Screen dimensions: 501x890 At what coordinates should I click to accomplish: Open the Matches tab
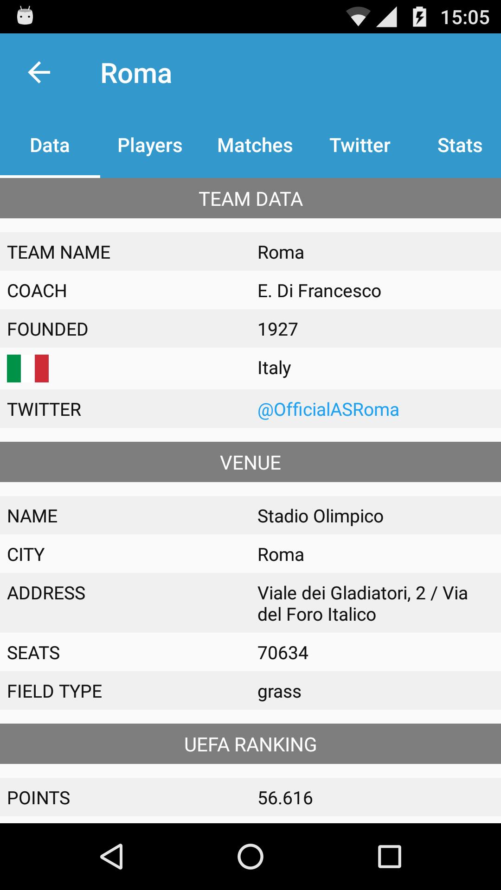click(x=255, y=146)
